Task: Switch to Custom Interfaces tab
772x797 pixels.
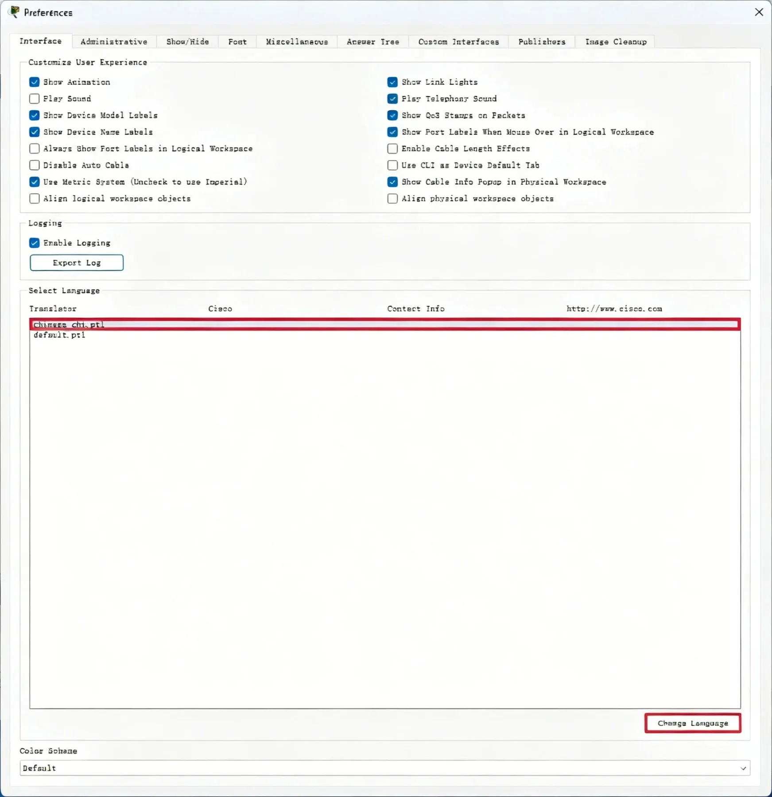Action: coord(458,42)
